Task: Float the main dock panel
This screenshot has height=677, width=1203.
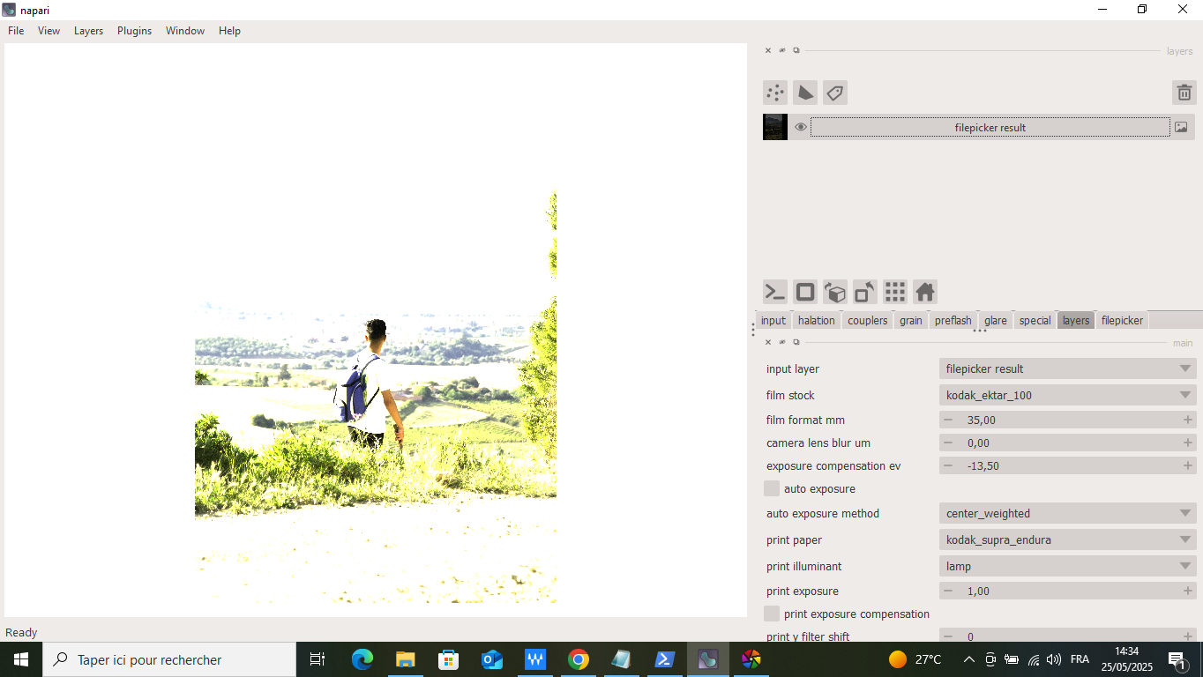Action: click(796, 342)
